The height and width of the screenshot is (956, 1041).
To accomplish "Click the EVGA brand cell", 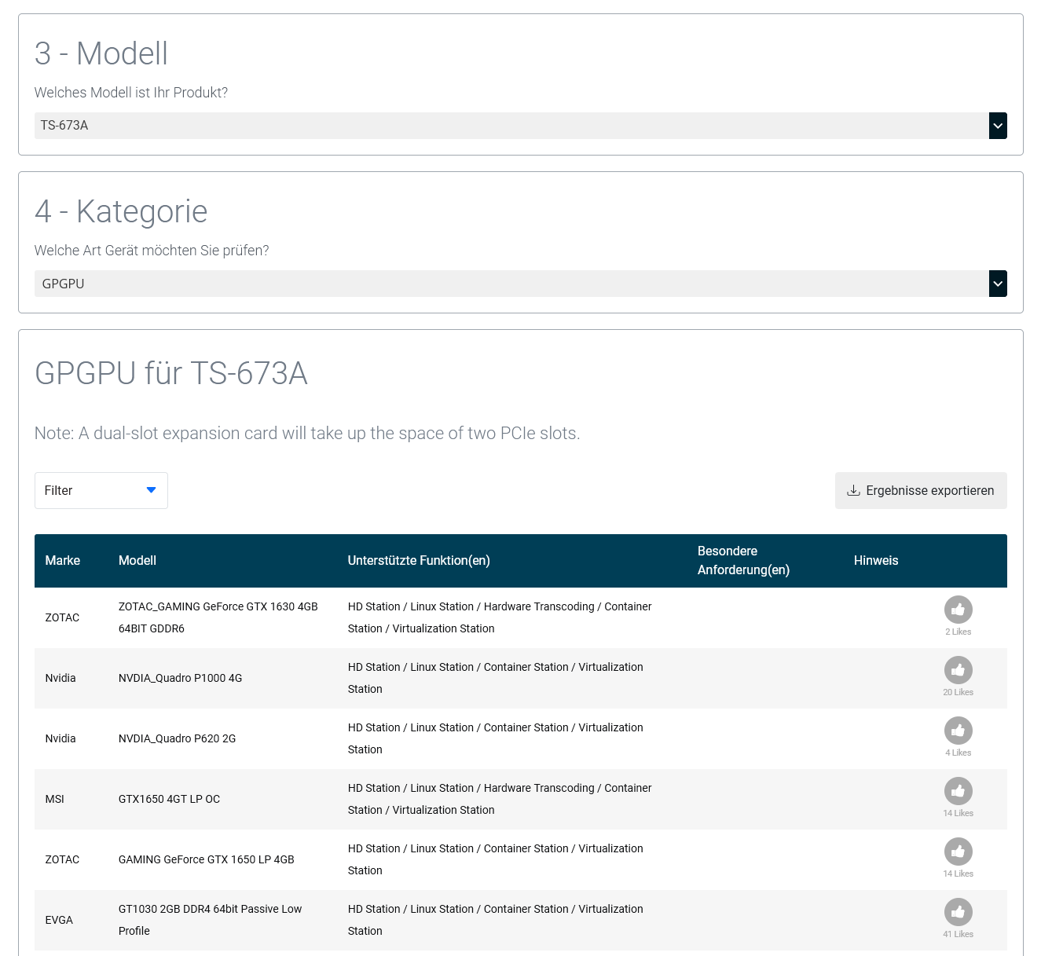I will click(59, 920).
